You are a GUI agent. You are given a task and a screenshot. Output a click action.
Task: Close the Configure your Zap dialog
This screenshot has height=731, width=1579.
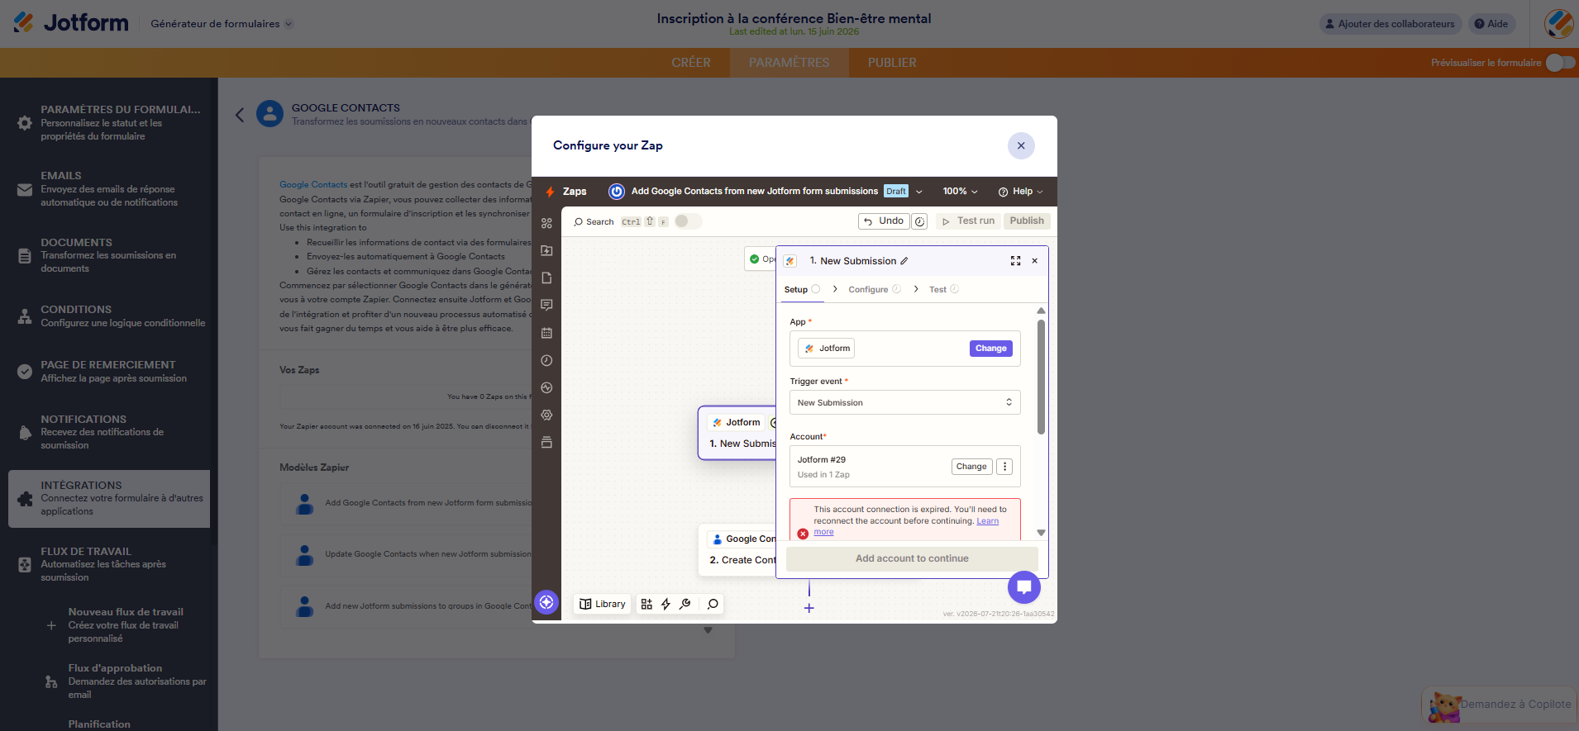click(x=1021, y=145)
